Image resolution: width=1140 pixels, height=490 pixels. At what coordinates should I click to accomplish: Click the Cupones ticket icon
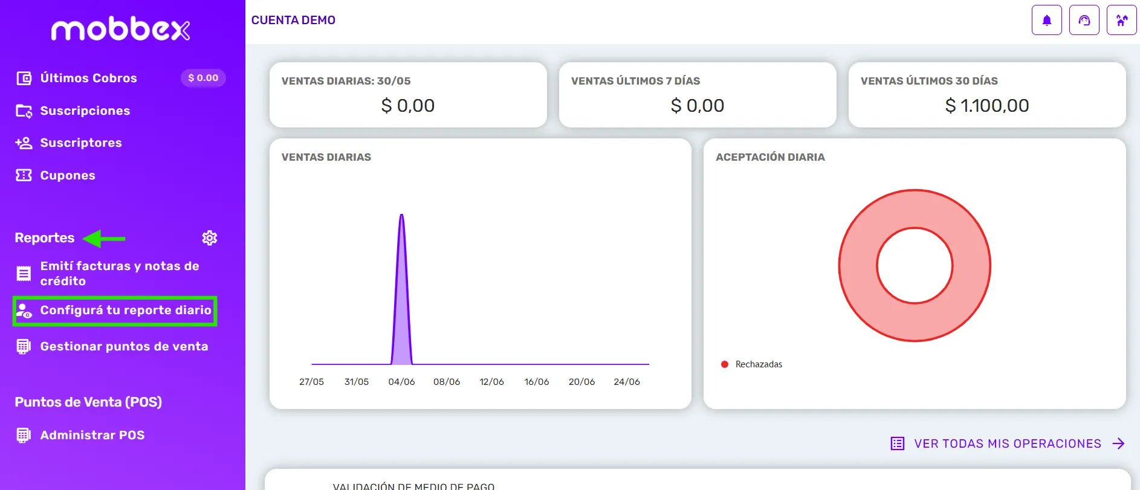coord(24,175)
